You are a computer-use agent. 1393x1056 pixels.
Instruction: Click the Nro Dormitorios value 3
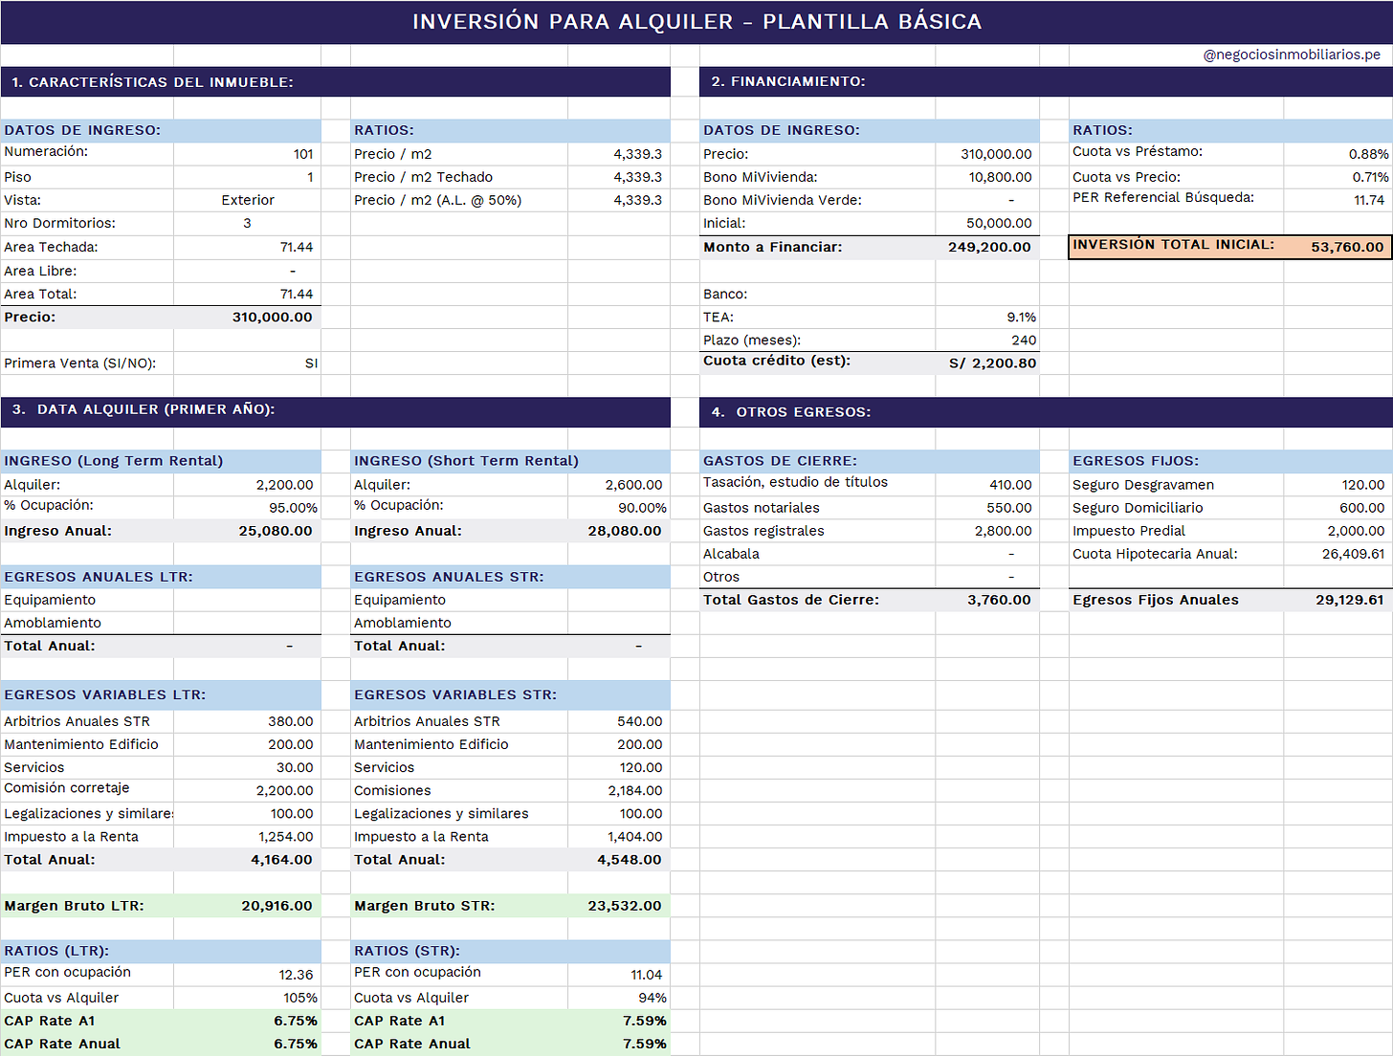coord(247,223)
